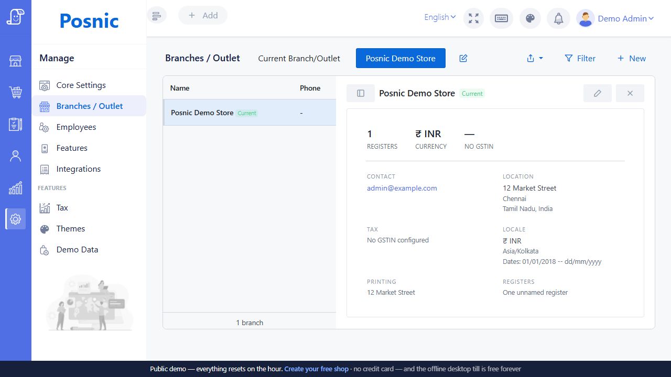Click the '₹ INR' currency stat
Viewport: 671px width, 377px height.
point(431,140)
